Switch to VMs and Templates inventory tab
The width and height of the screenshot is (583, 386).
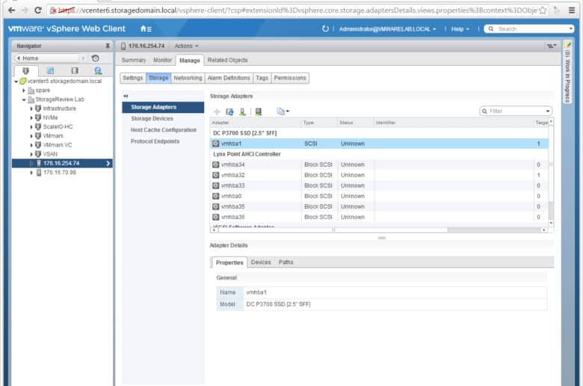tap(51, 70)
